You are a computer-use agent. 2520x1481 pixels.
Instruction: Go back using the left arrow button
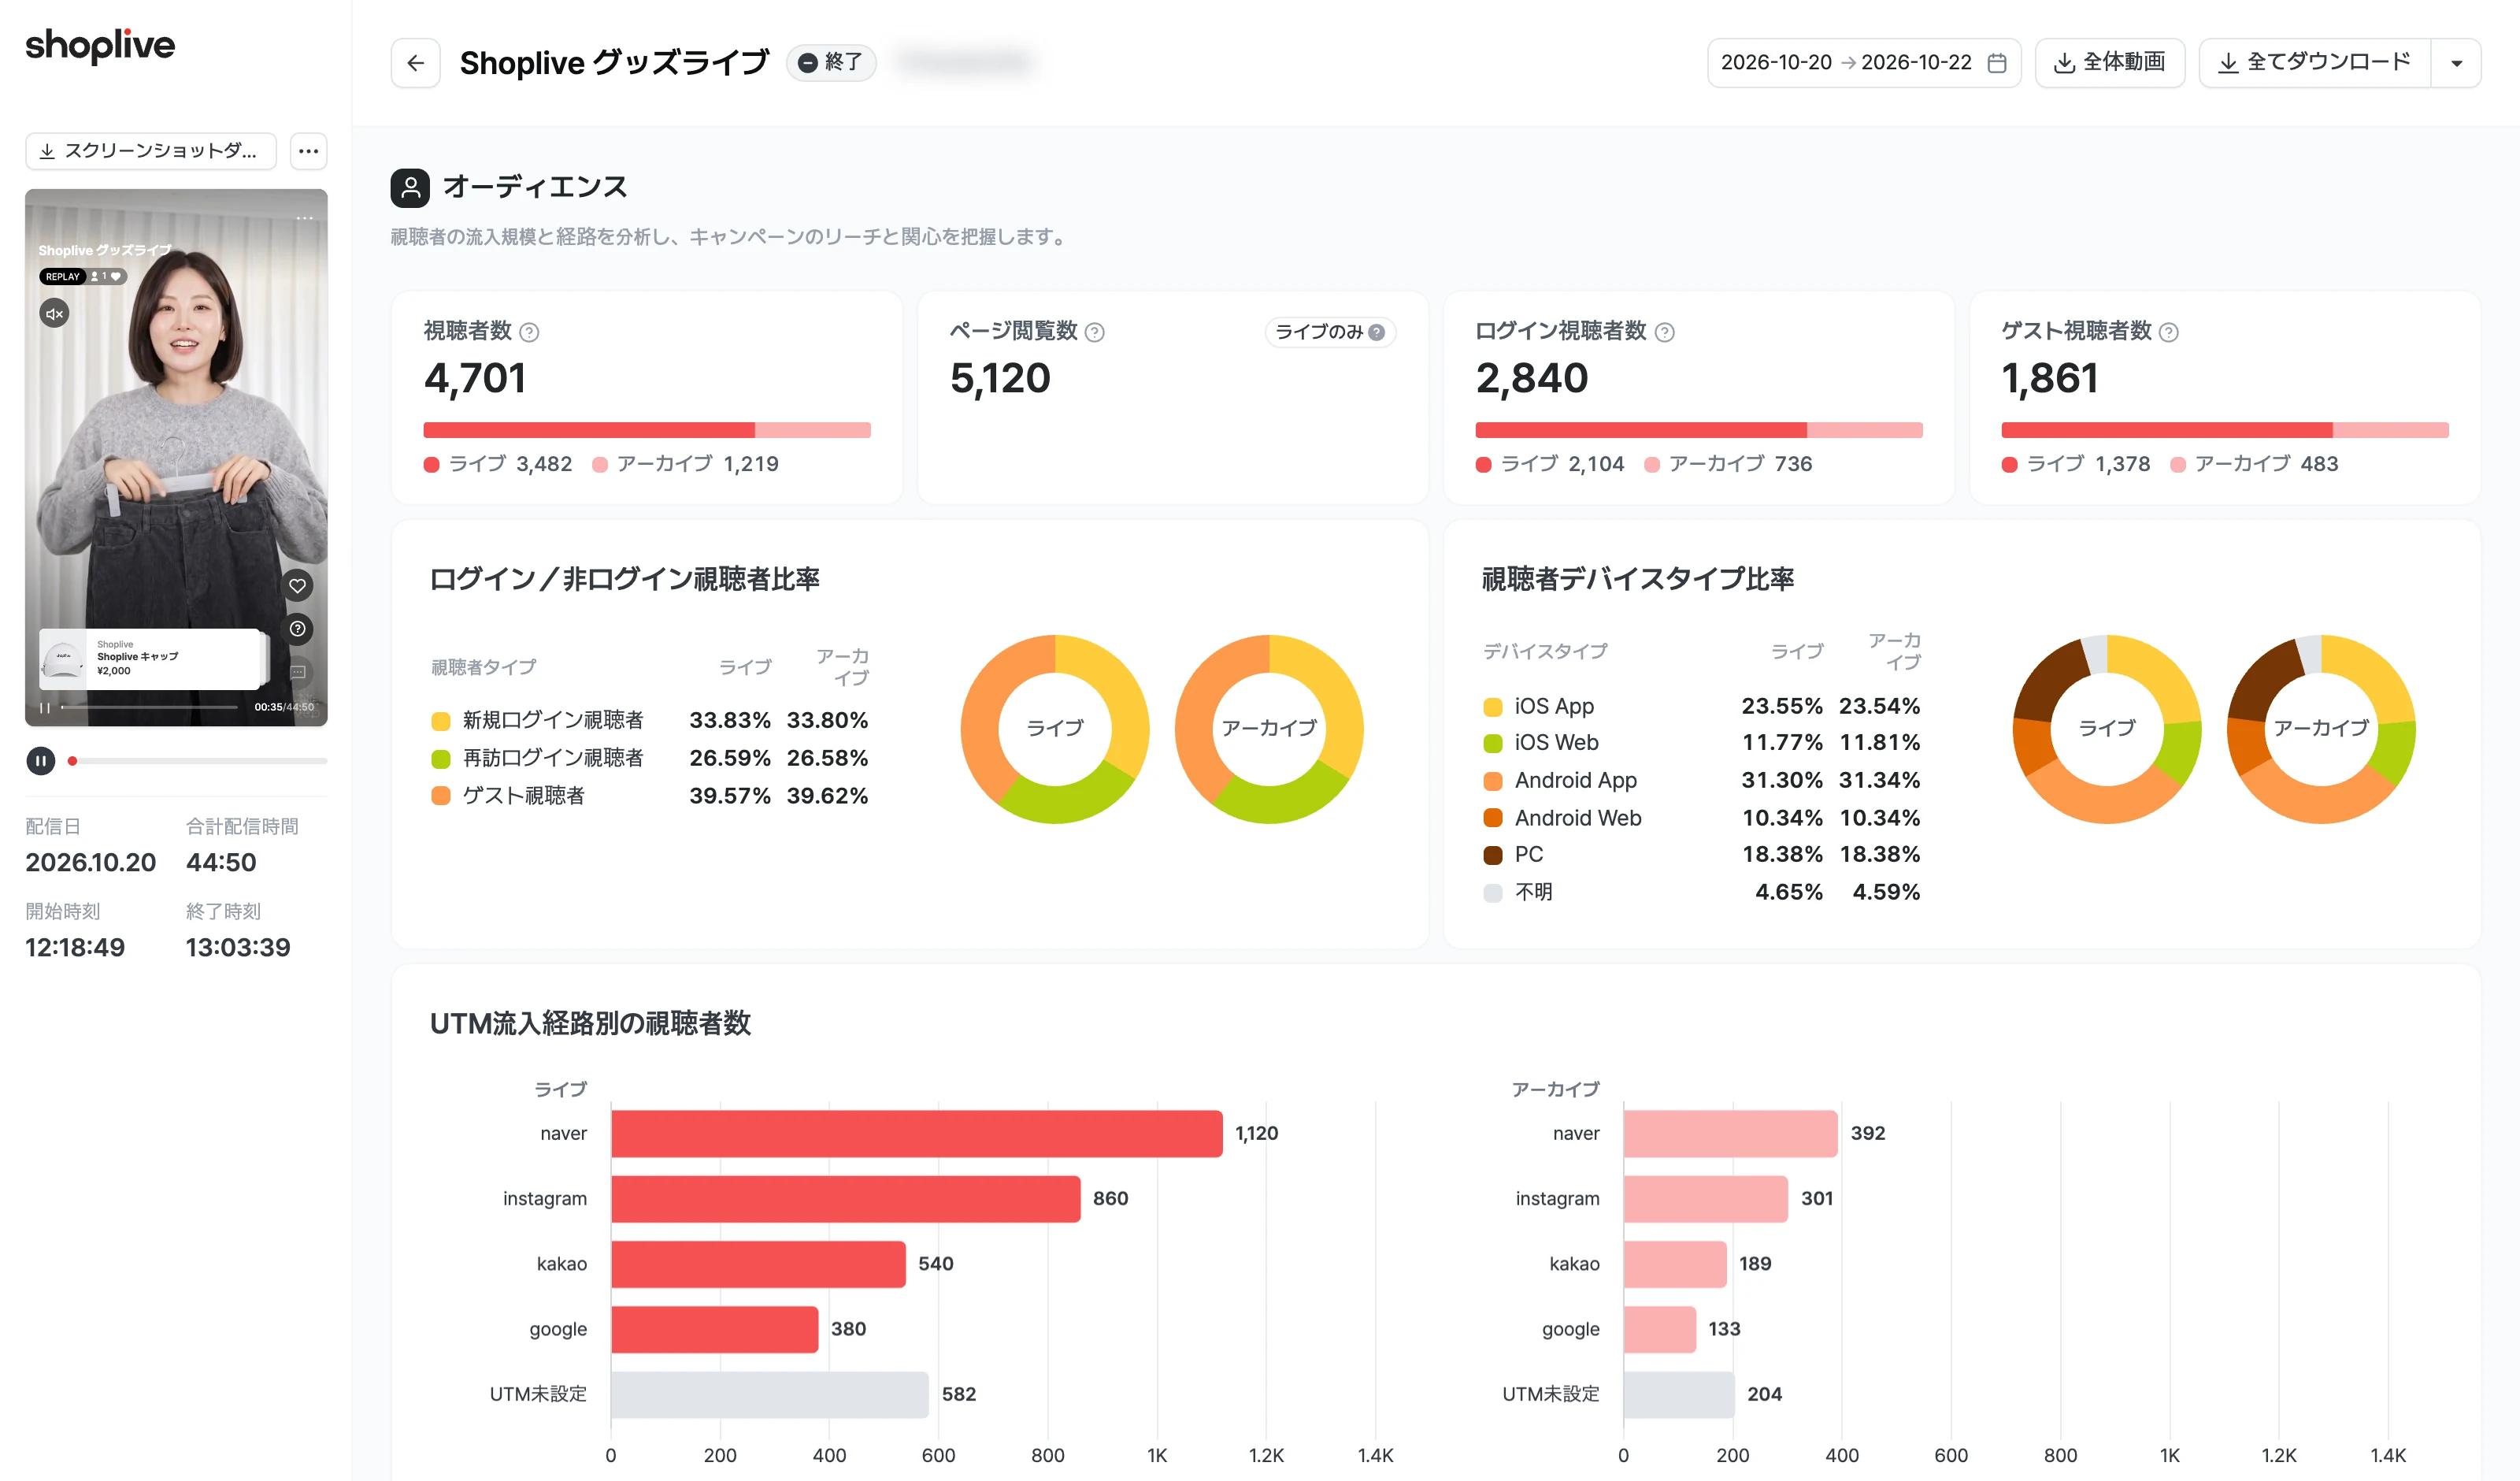tap(415, 63)
